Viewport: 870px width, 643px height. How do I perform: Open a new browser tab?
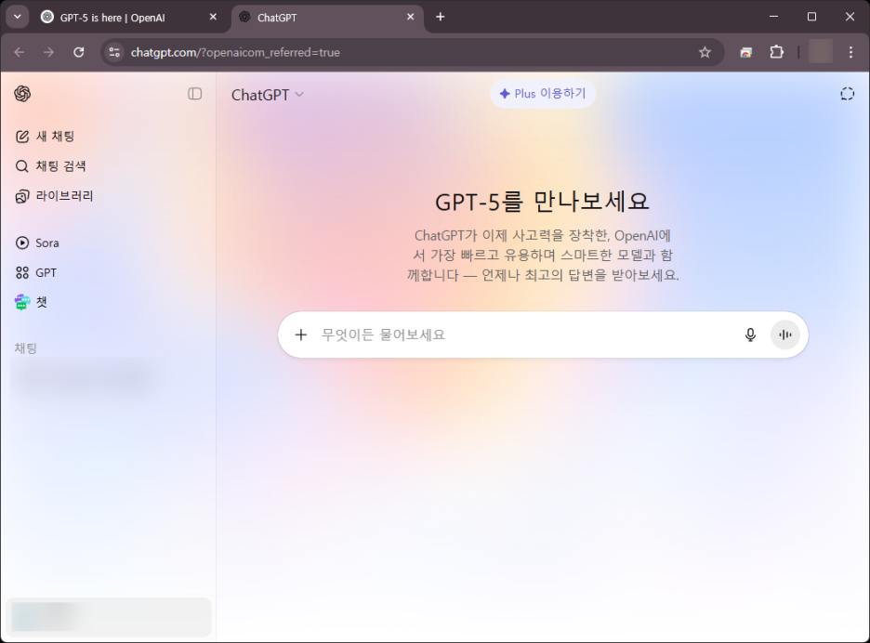pyautogui.click(x=440, y=18)
